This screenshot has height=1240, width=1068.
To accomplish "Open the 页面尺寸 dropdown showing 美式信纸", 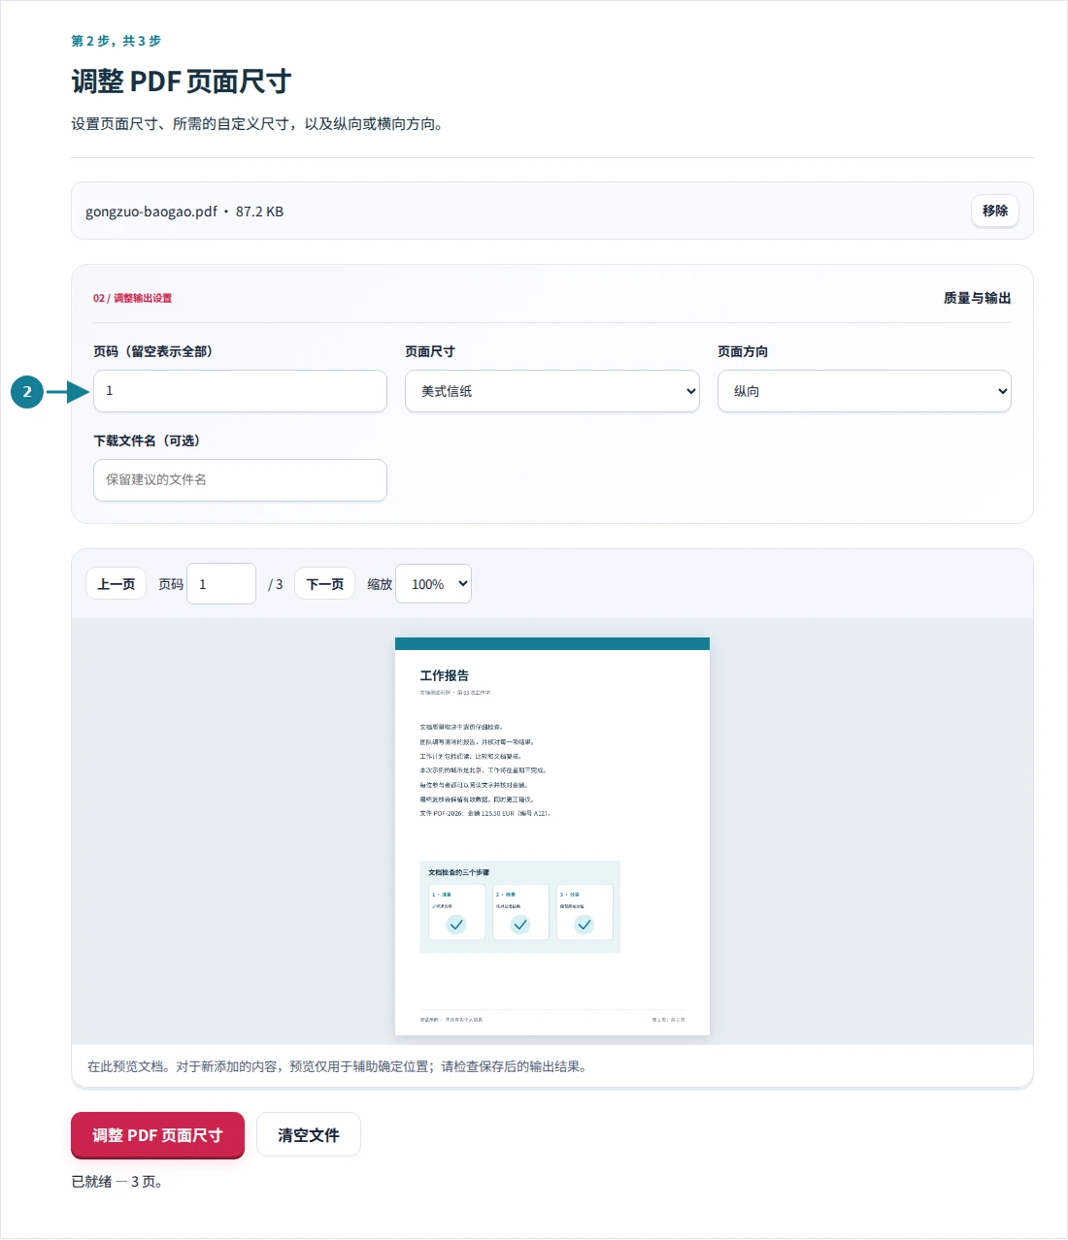I will pyautogui.click(x=551, y=391).
